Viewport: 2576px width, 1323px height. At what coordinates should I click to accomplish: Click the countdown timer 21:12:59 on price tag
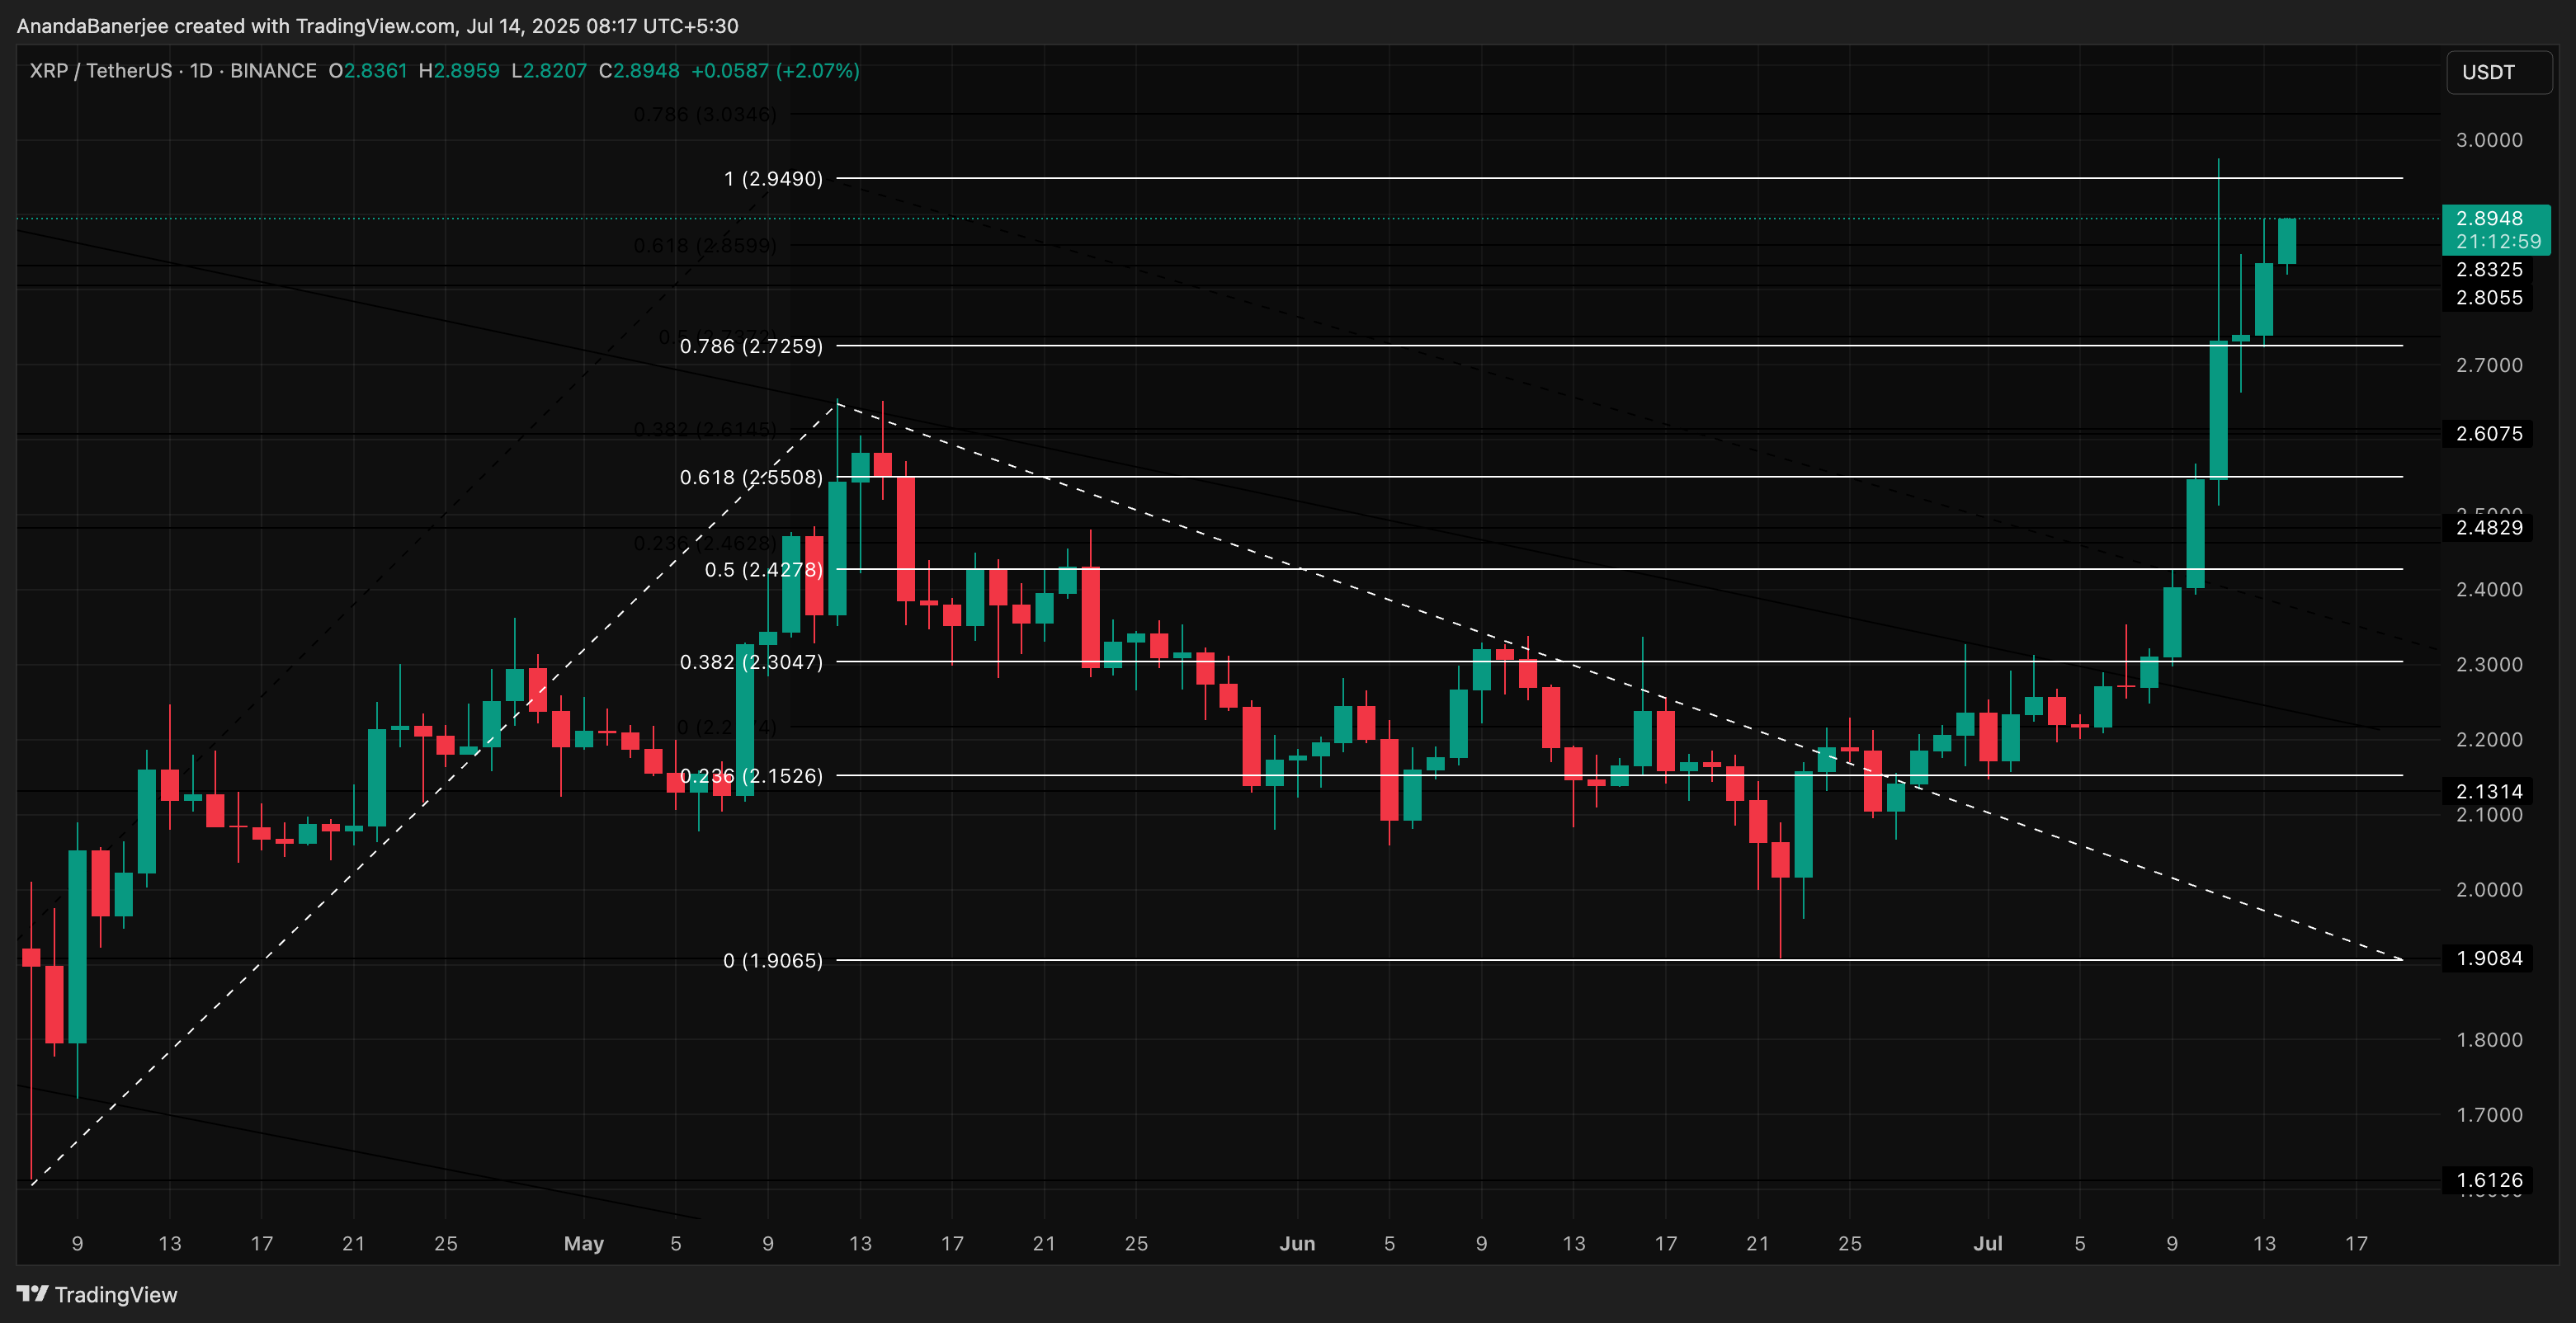click(x=2496, y=241)
